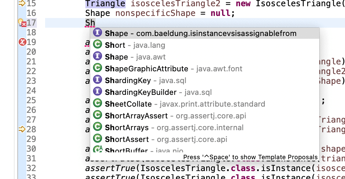Click the interface icon beside ShardingKey

point(98,80)
